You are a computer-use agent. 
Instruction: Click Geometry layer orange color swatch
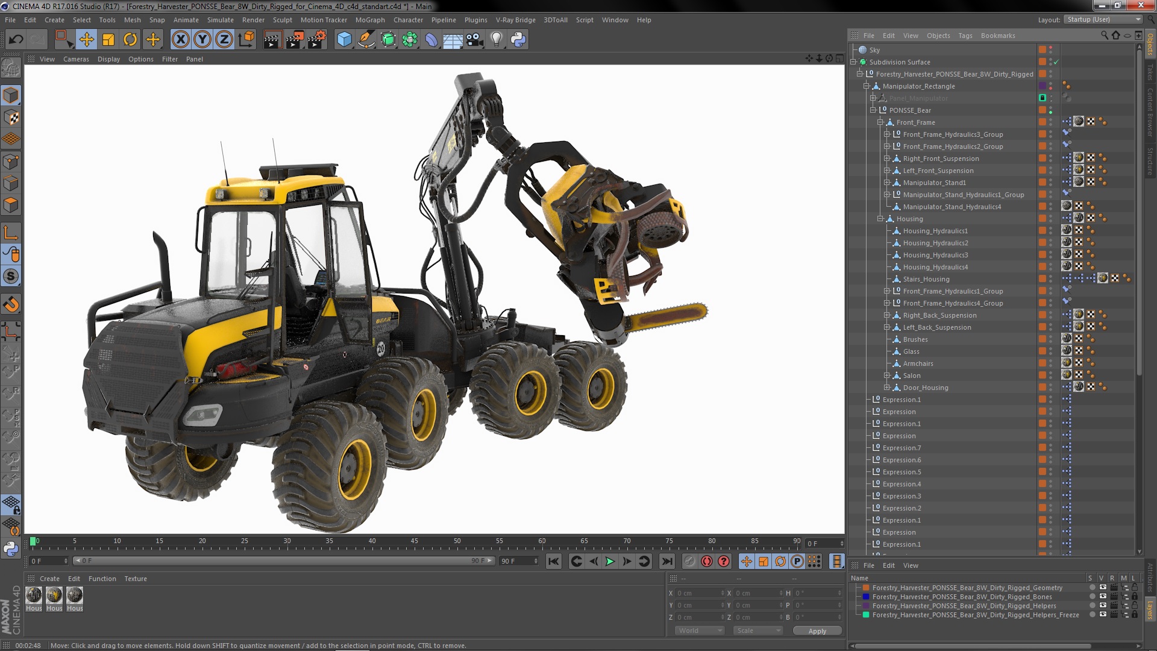[866, 588]
